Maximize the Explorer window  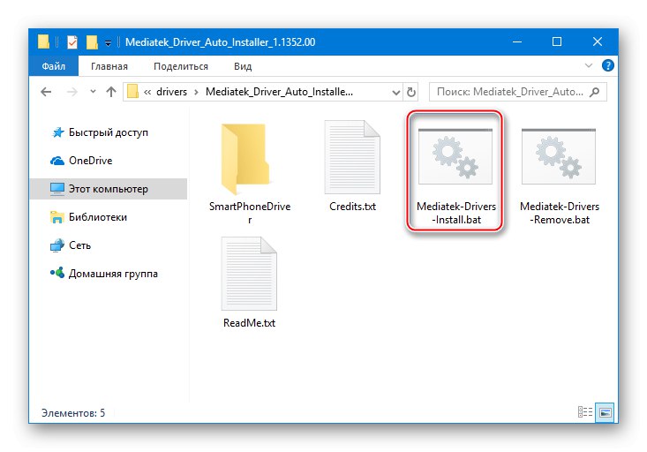click(557, 41)
